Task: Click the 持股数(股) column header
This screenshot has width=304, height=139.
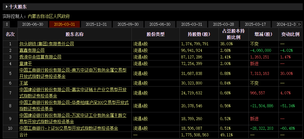Action: point(199,34)
